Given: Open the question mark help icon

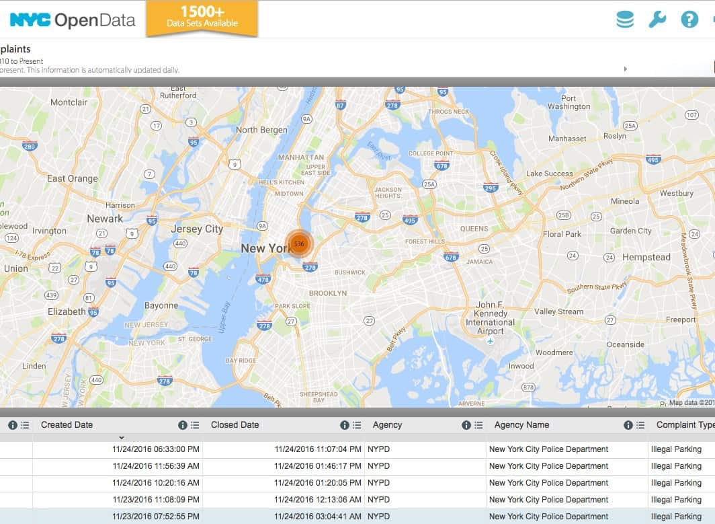Looking at the screenshot, I should (689, 20).
